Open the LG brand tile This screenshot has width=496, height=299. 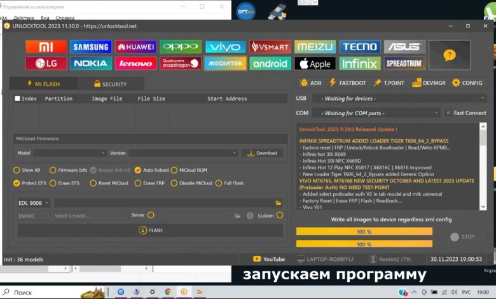(x=46, y=63)
